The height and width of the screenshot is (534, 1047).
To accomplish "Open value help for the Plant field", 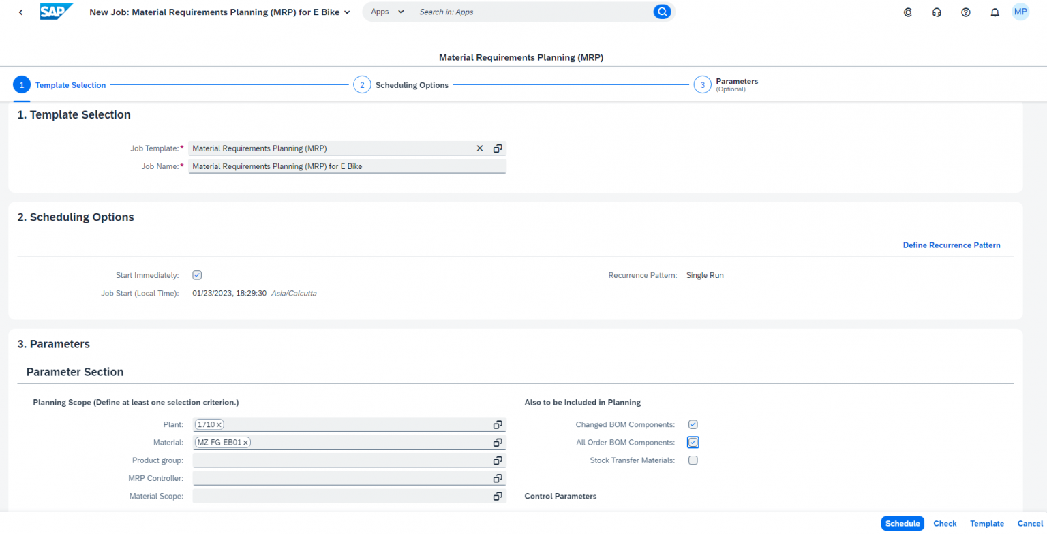I will [x=498, y=424].
